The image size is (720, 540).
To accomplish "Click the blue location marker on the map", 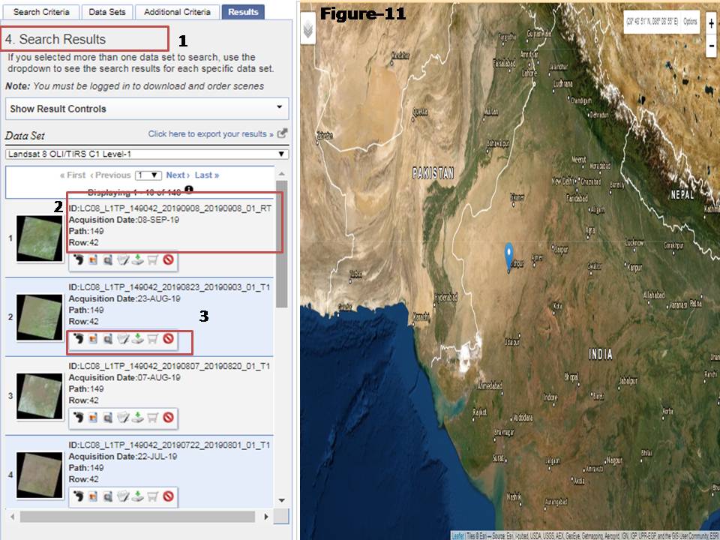I will (x=508, y=256).
